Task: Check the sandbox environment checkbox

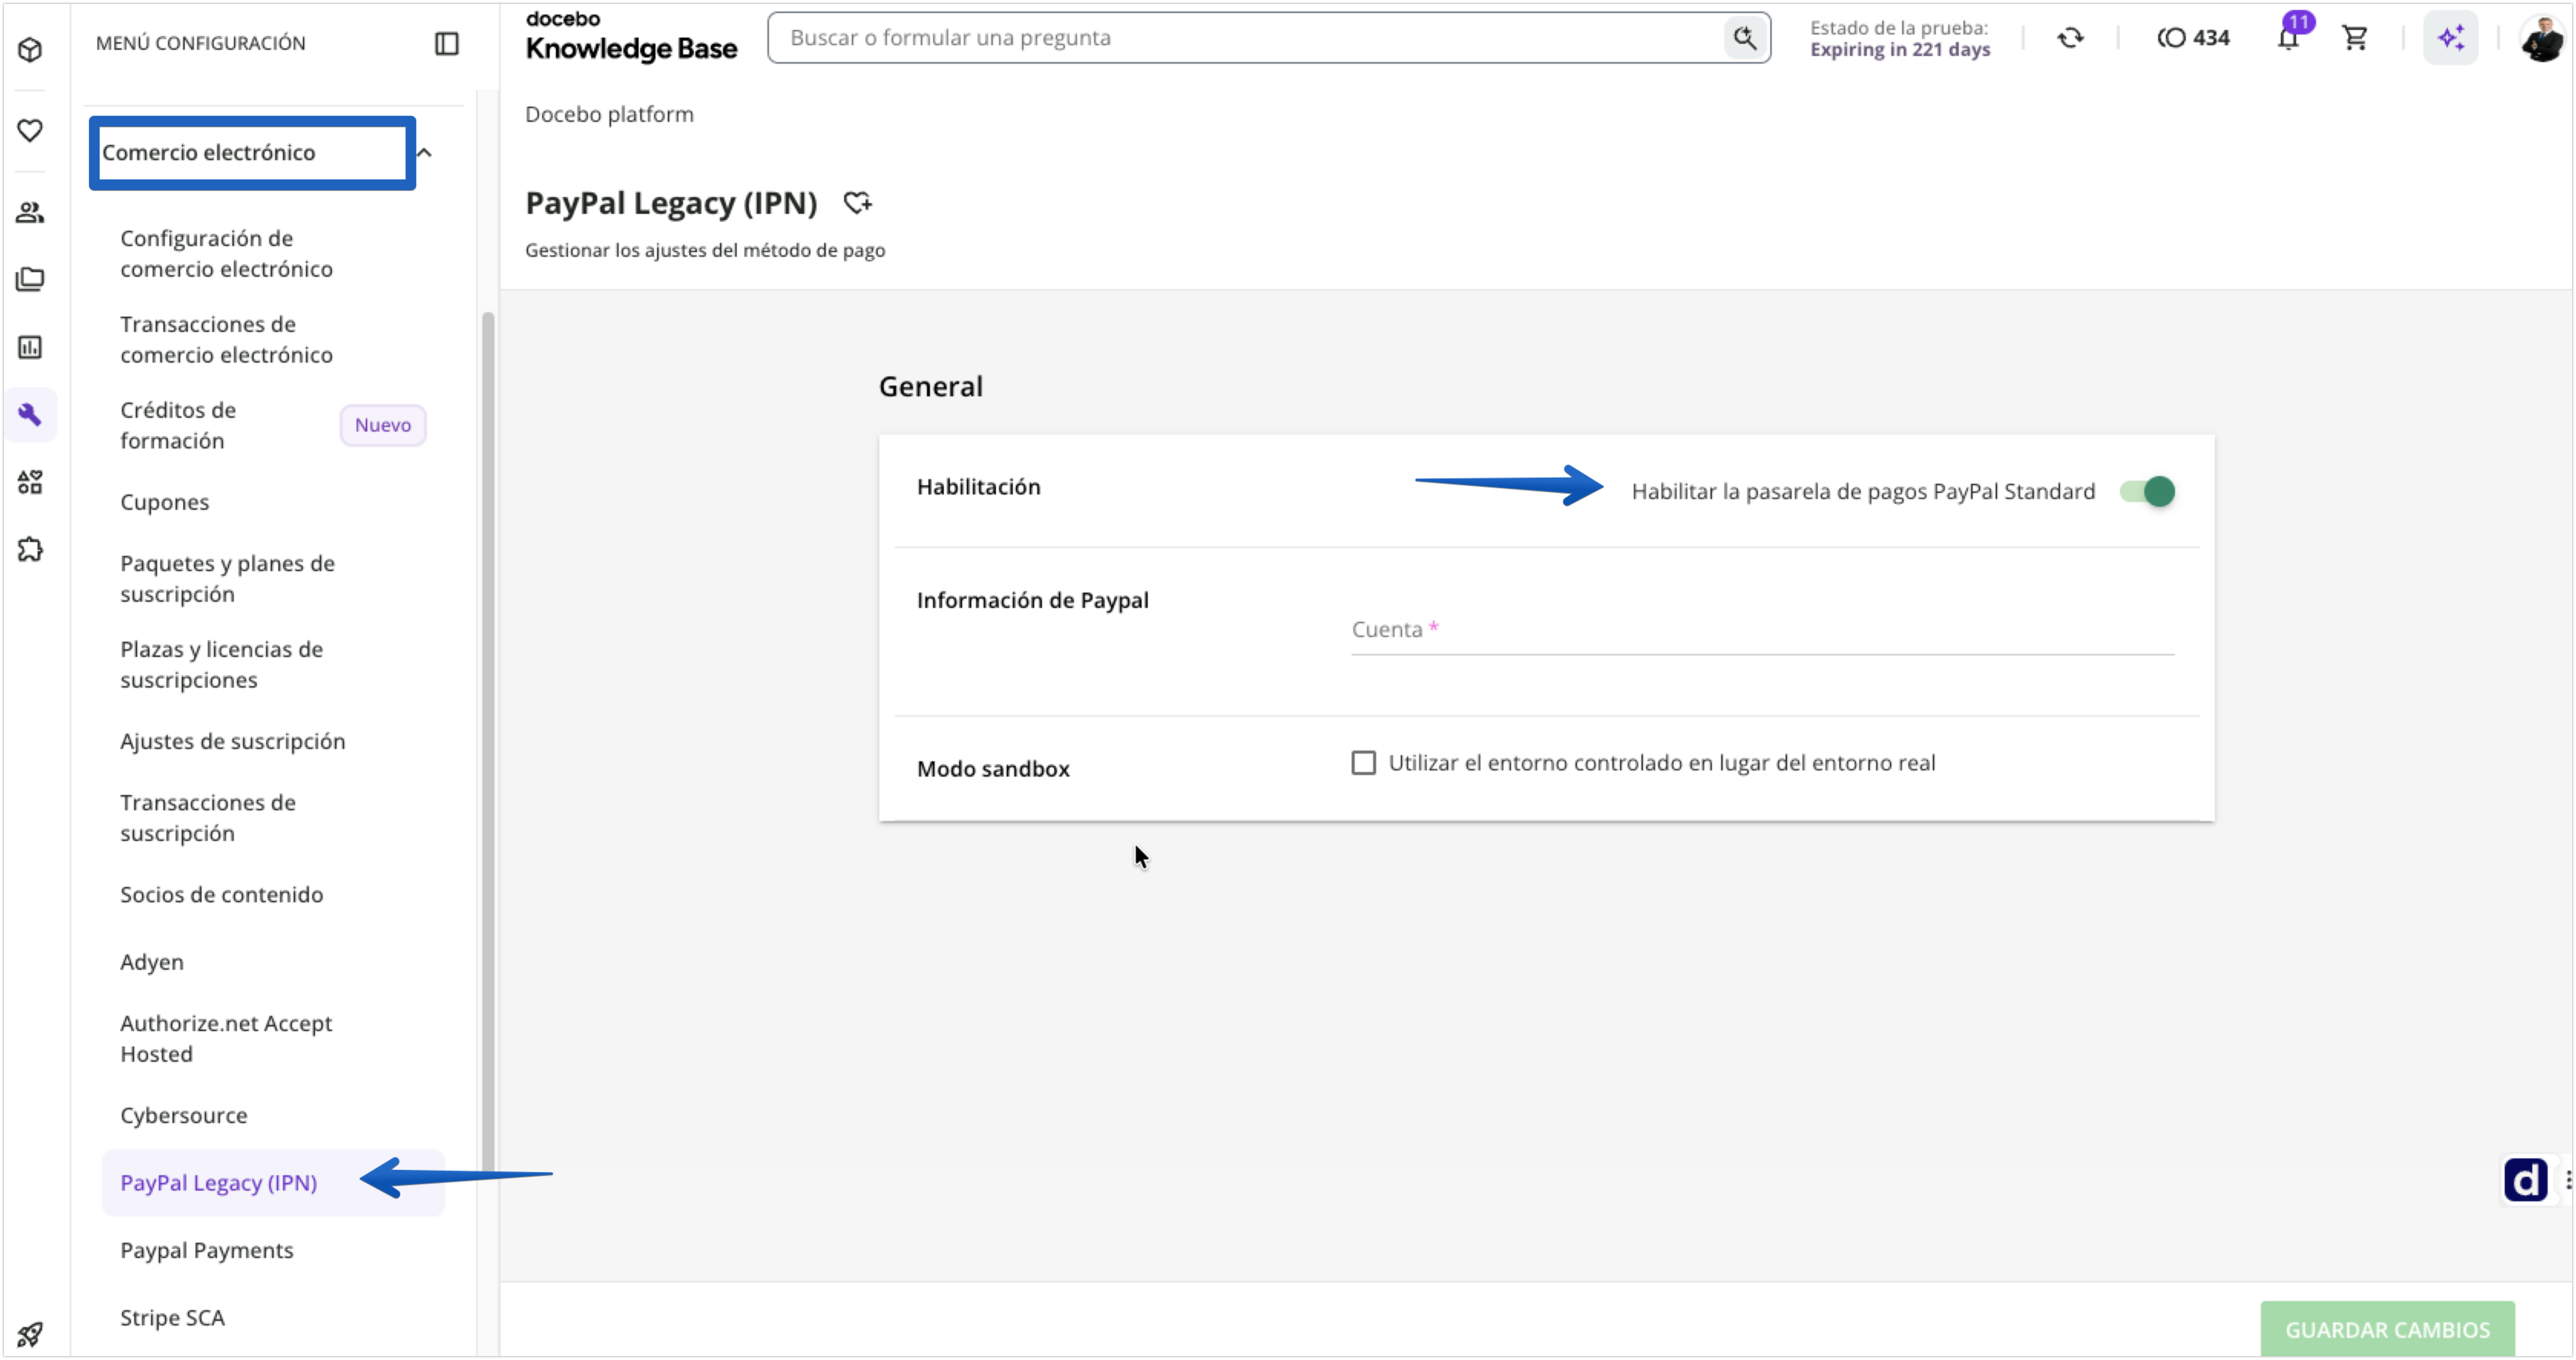Action: (1363, 763)
